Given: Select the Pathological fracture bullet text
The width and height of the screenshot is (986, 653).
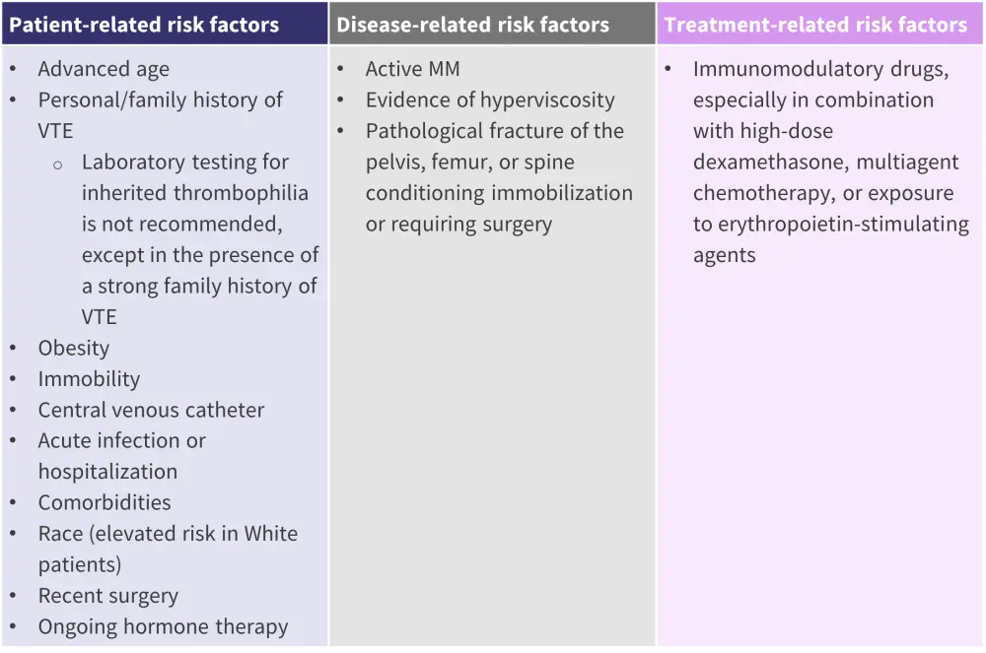Looking at the screenshot, I should click(494, 131).
